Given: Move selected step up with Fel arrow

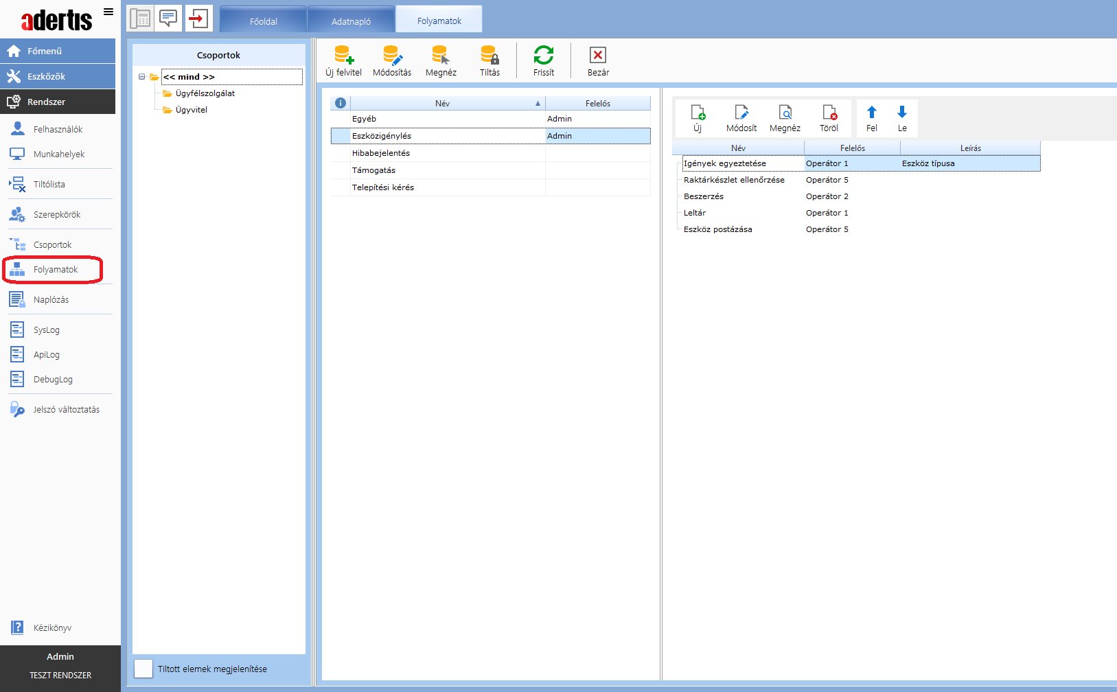Looking at the screenshot, I should (x=871, y=113).
